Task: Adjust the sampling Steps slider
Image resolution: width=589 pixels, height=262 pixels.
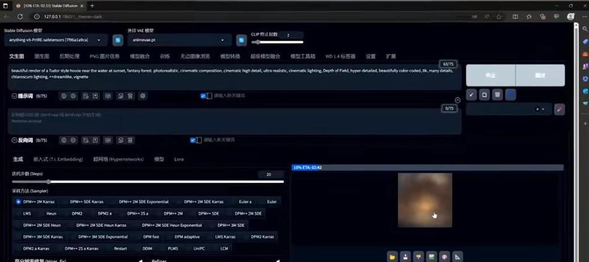Action: [148, 182]
